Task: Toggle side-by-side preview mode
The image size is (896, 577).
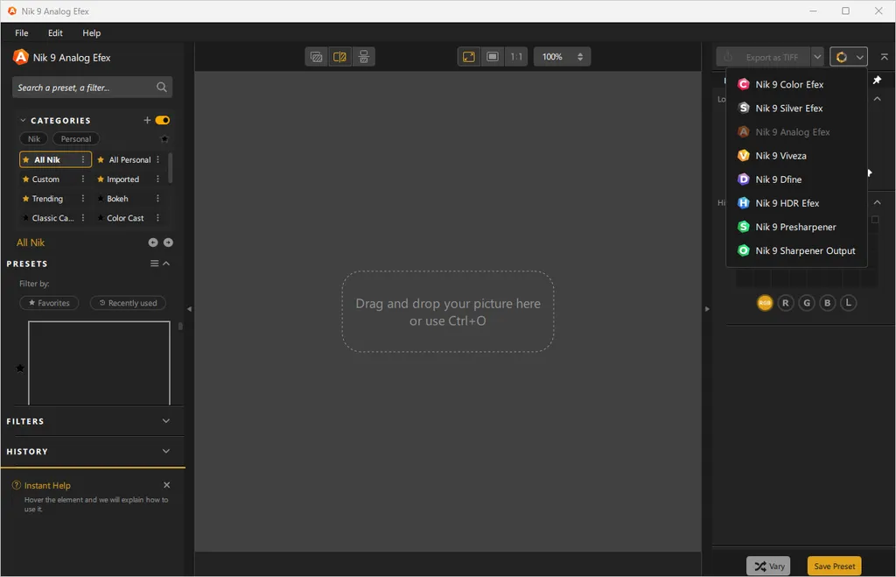Action: [363, 57]
